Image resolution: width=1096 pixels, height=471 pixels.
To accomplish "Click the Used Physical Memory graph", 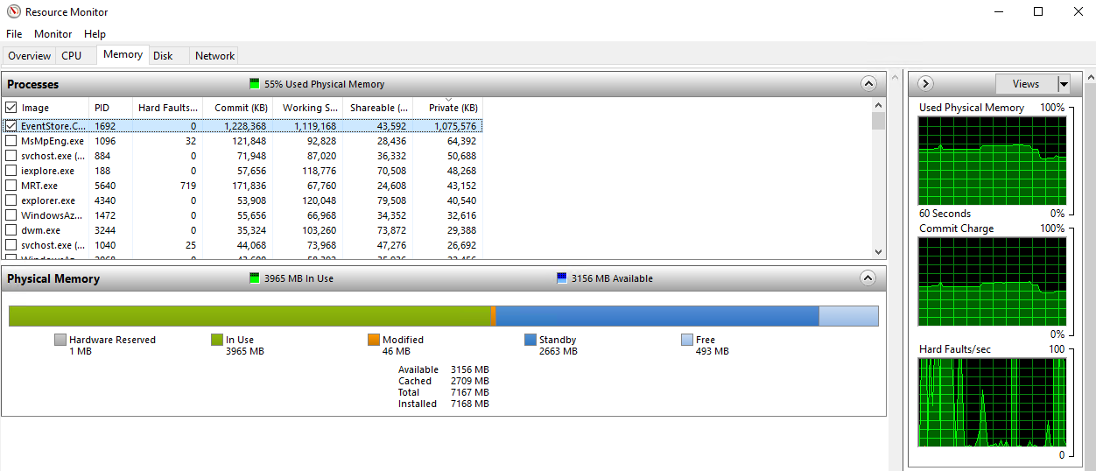I will 992,160.
